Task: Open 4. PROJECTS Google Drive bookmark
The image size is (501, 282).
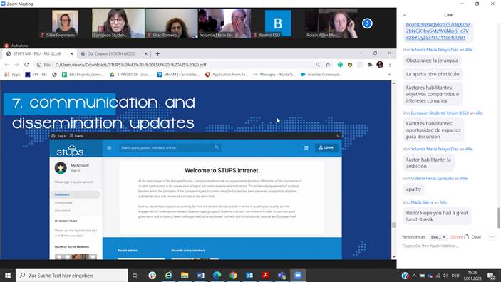Action: (131, 74)
